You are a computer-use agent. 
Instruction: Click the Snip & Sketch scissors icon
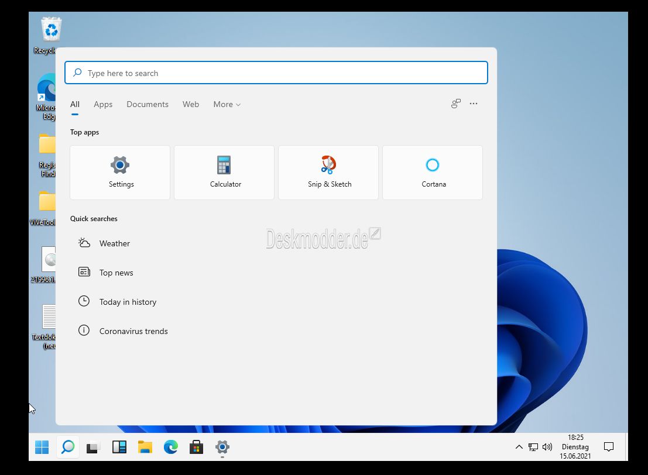click(x=328, y=165)
